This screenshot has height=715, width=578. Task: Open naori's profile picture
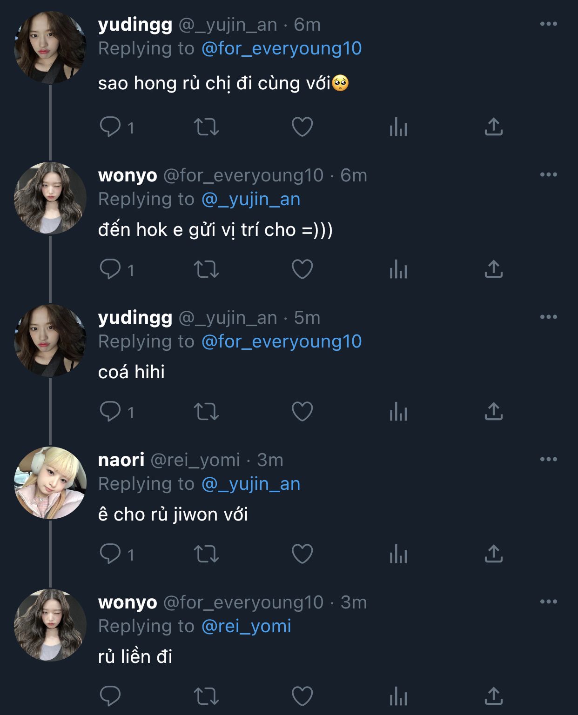[x=50, y=483]
